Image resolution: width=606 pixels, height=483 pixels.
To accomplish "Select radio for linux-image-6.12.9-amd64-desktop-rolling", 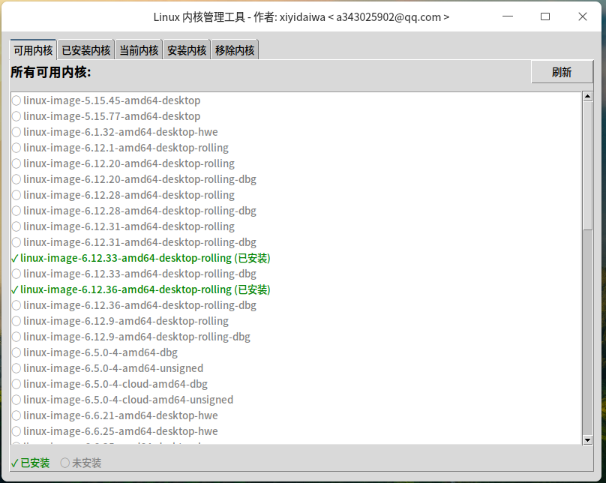I will (16, 321).
